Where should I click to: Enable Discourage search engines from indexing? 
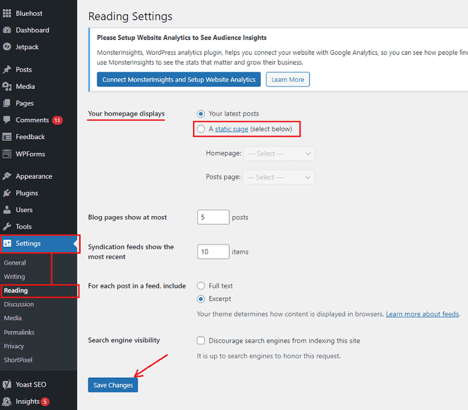tap(201, 340)
